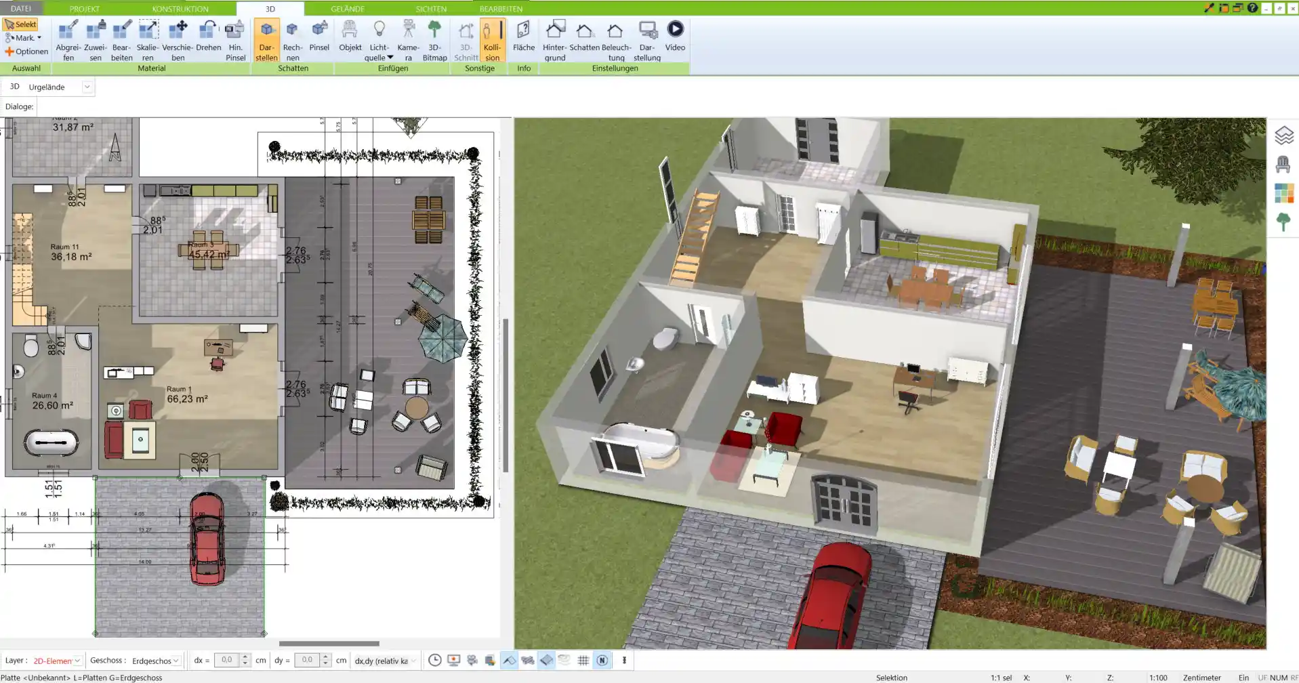Click the pen icon in title bar
The image size is (1299, 683).
(1209, 8)
